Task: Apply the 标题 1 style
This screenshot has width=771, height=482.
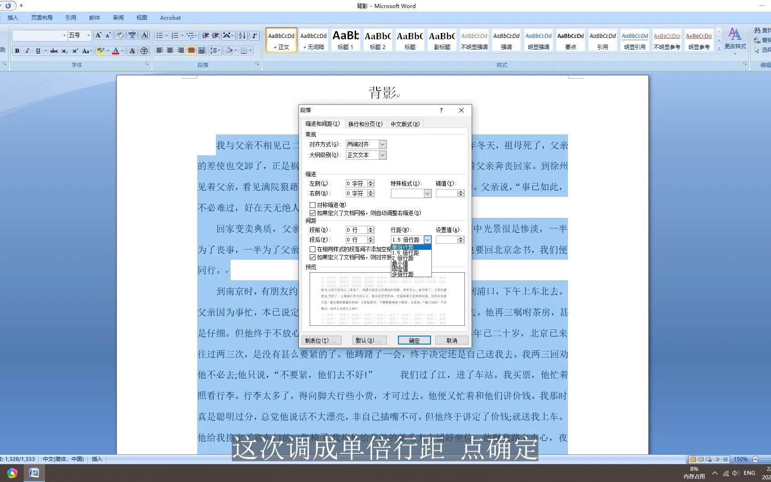Action: point(345,40)
